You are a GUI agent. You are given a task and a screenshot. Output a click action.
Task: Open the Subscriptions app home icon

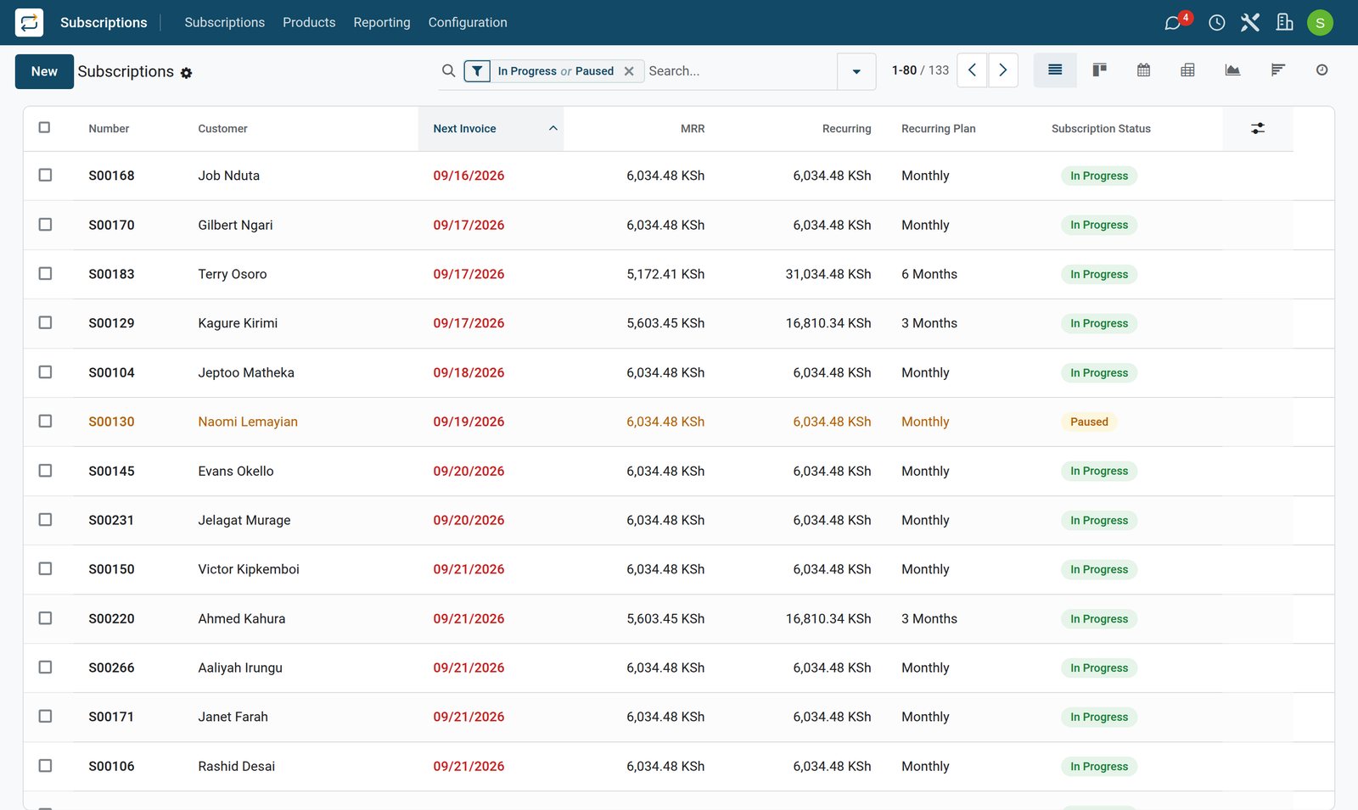[x=29, y=22]
